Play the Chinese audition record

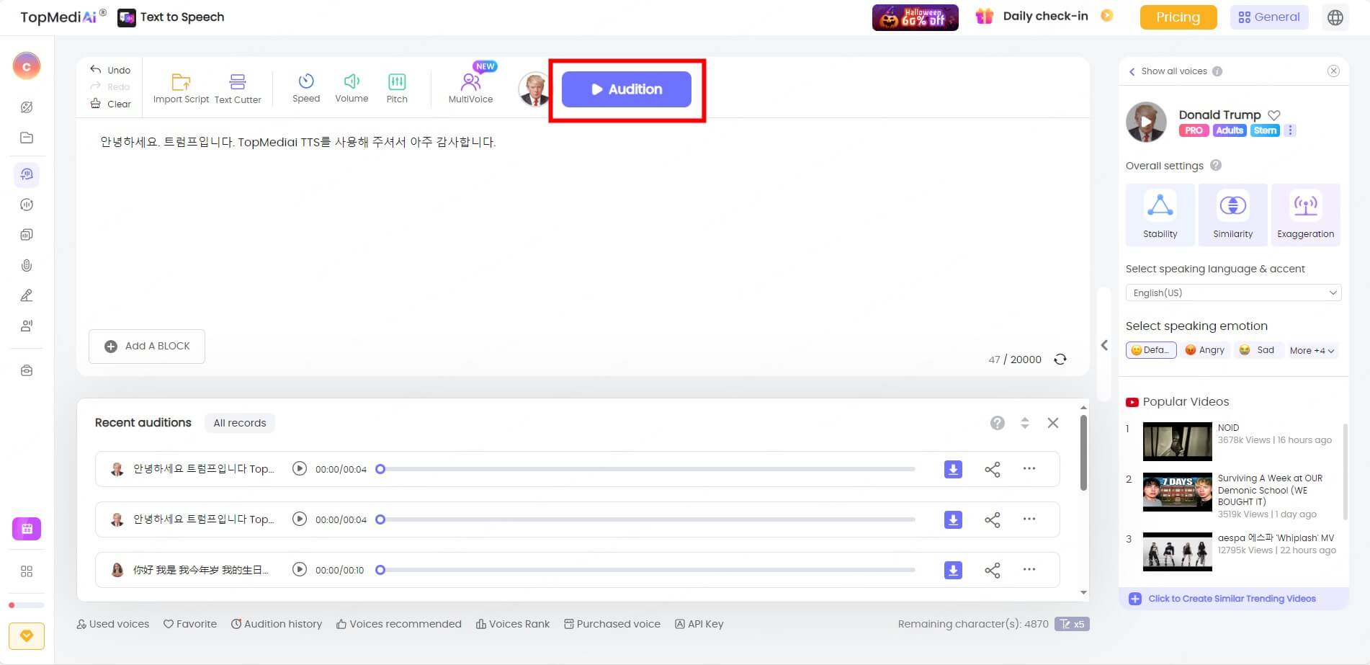coord(300,569)
